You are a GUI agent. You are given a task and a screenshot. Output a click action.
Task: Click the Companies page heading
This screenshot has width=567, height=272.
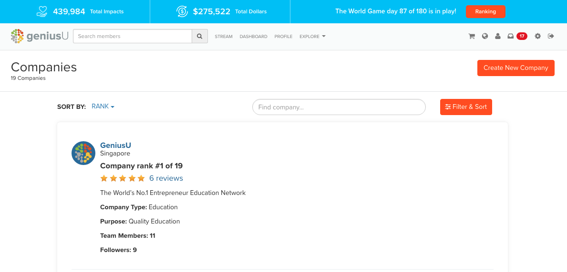click(x=44, y=67)
